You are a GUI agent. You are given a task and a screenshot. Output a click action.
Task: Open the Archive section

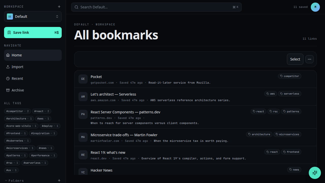33,90
